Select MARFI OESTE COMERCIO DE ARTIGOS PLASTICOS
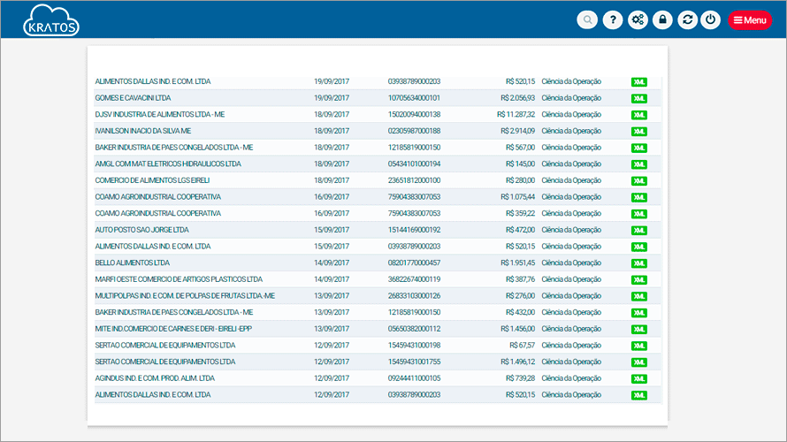The width and height of the screenshot is (787, 442). click(x=179, y=279)
